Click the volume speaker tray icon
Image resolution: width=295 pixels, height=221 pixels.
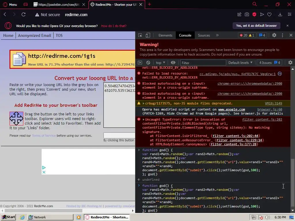pos(267,217)
